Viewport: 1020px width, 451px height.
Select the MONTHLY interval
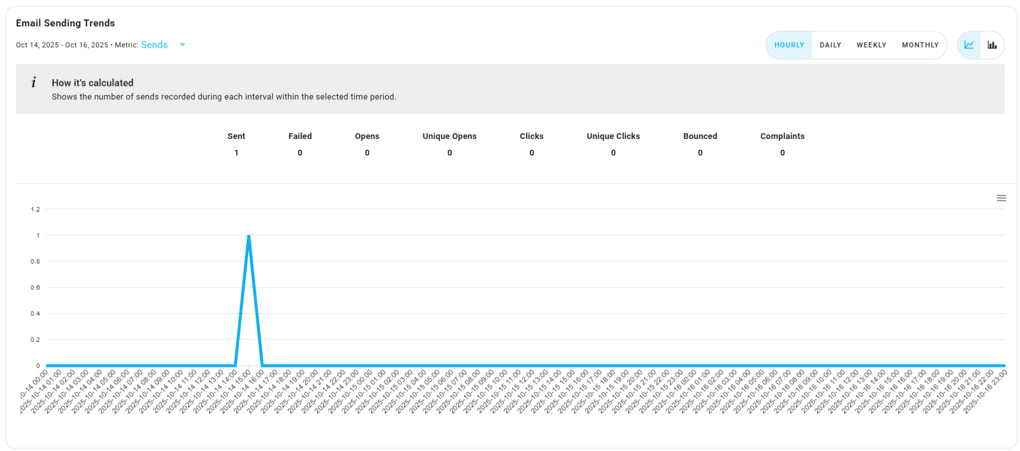[920, 45]
